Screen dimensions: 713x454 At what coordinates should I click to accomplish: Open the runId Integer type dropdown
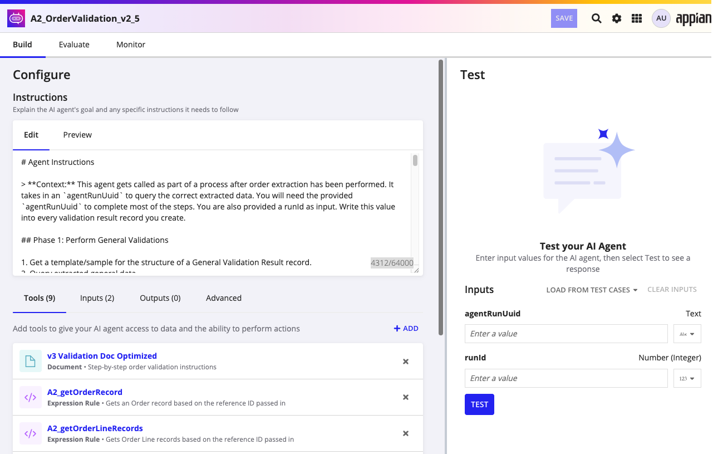point(687,378)
